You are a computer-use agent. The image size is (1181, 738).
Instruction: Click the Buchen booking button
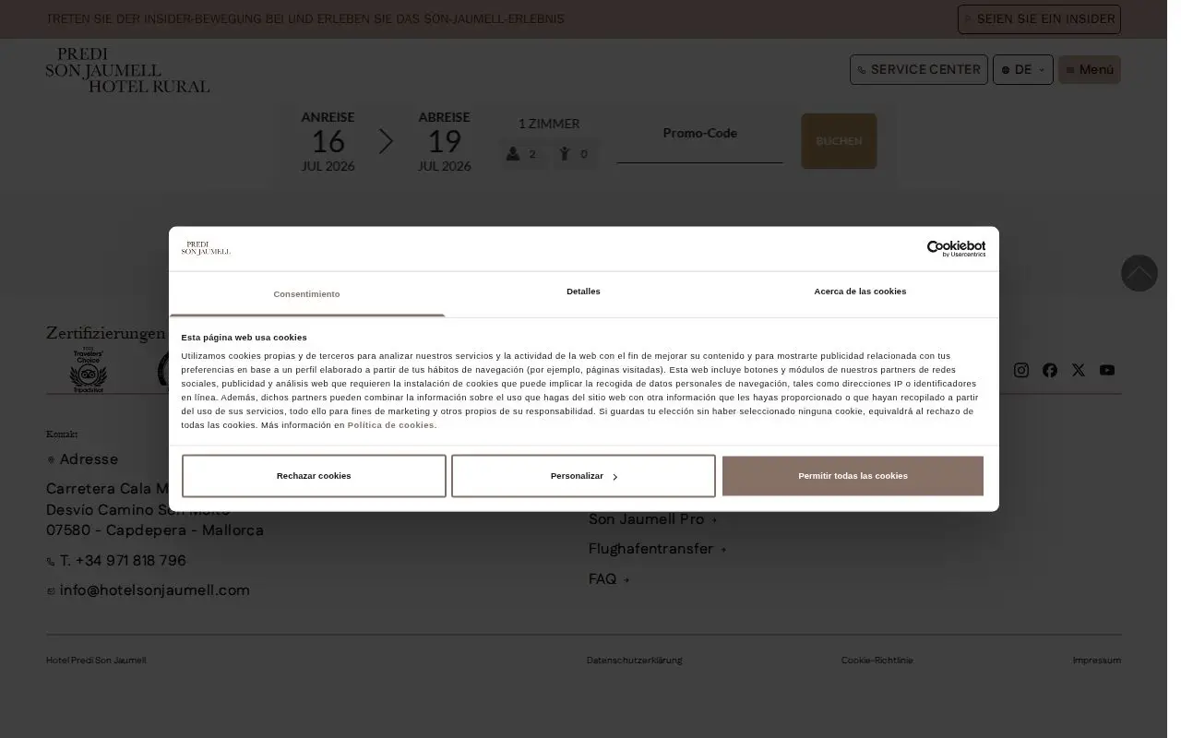[839, 141]
